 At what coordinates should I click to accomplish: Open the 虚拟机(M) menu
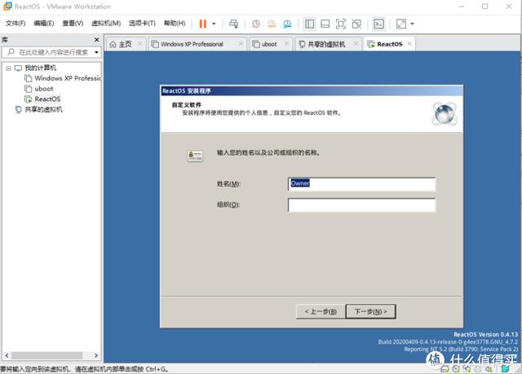(x=106, y=24)
